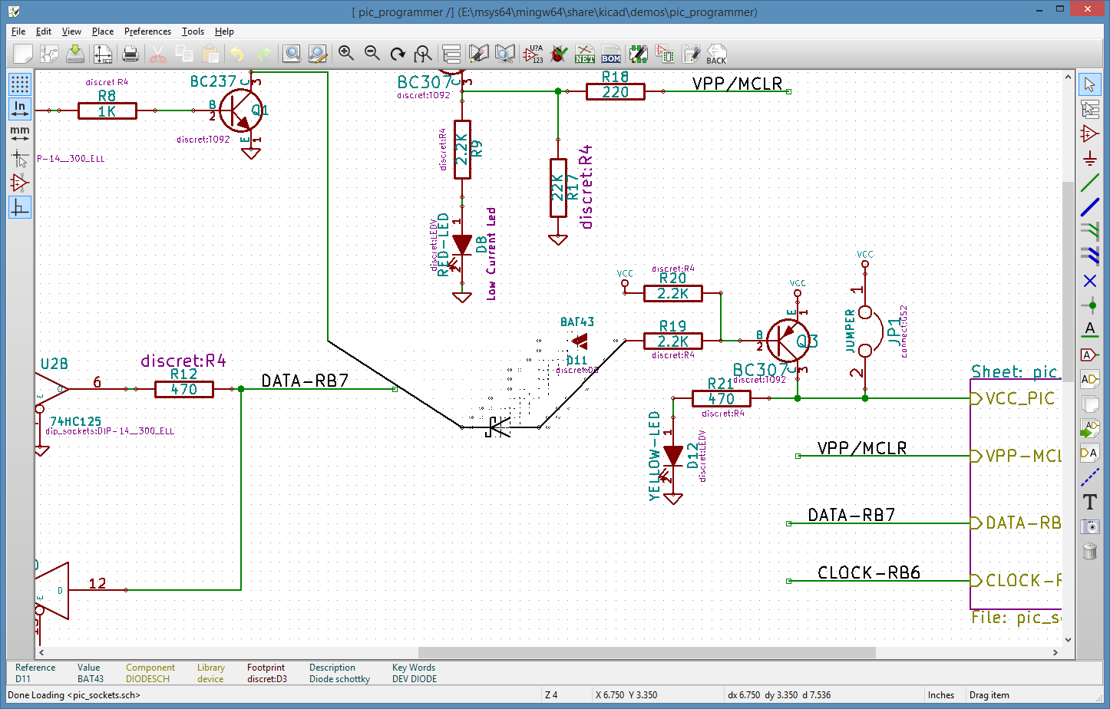Run electrical rules check ladybug icon
Viewport: 1110px width, 709px height.
(560, 54)
